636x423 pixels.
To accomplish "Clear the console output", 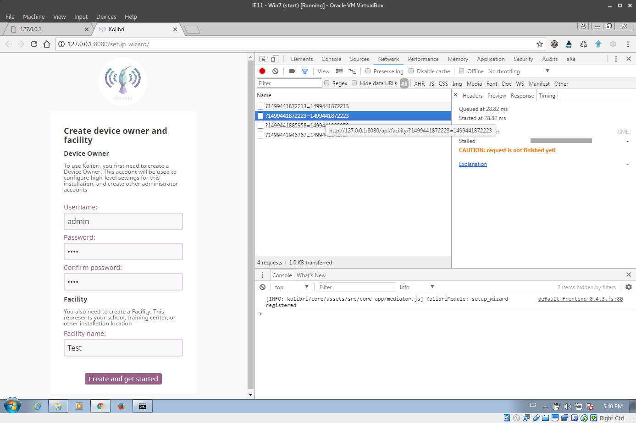I will coord(262,287).
